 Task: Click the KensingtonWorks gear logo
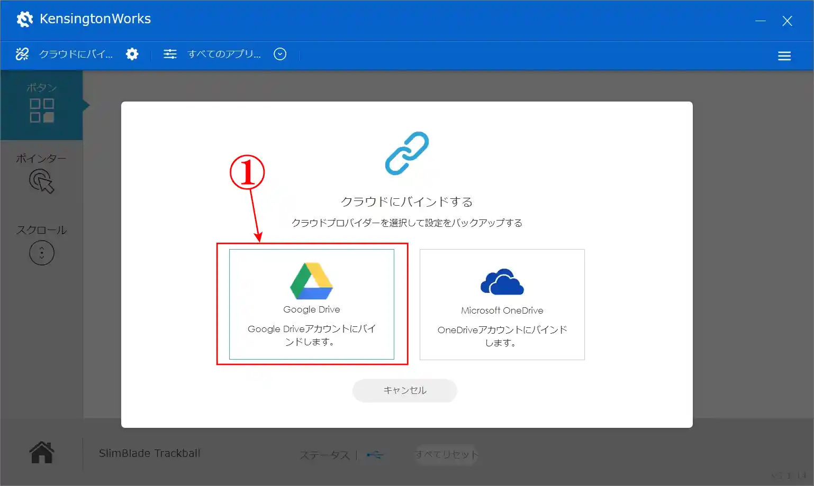click(24, 19)
